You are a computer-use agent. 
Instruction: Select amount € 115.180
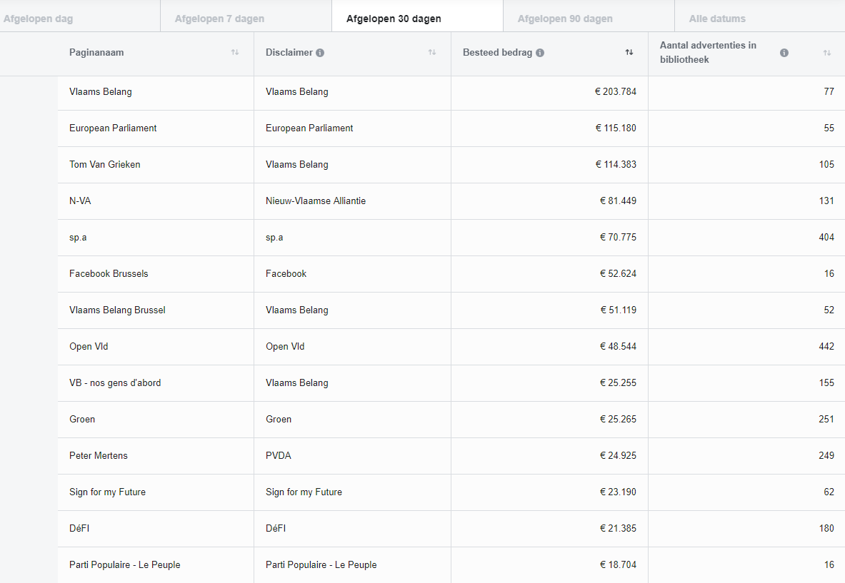(x=616, y=128)
